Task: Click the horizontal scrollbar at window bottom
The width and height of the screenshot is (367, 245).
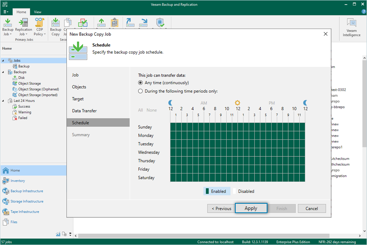Action: point(203,236)
